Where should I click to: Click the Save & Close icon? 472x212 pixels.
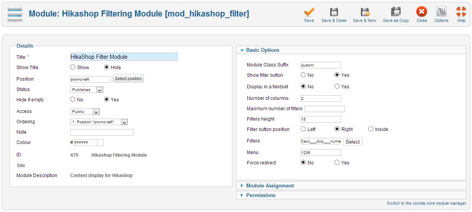coord(334,12)
